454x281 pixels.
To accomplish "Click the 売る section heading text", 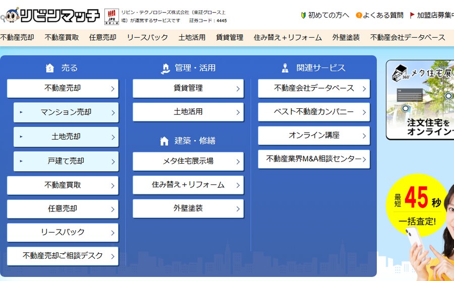I will pyautogui.click(x=70, y=68).
